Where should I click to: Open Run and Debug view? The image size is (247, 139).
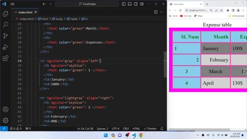[5, 47]
